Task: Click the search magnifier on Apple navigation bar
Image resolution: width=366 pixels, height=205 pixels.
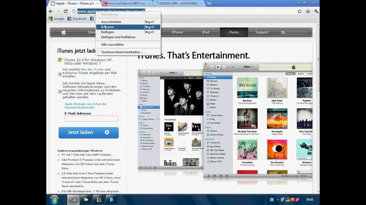Action: 283,32
